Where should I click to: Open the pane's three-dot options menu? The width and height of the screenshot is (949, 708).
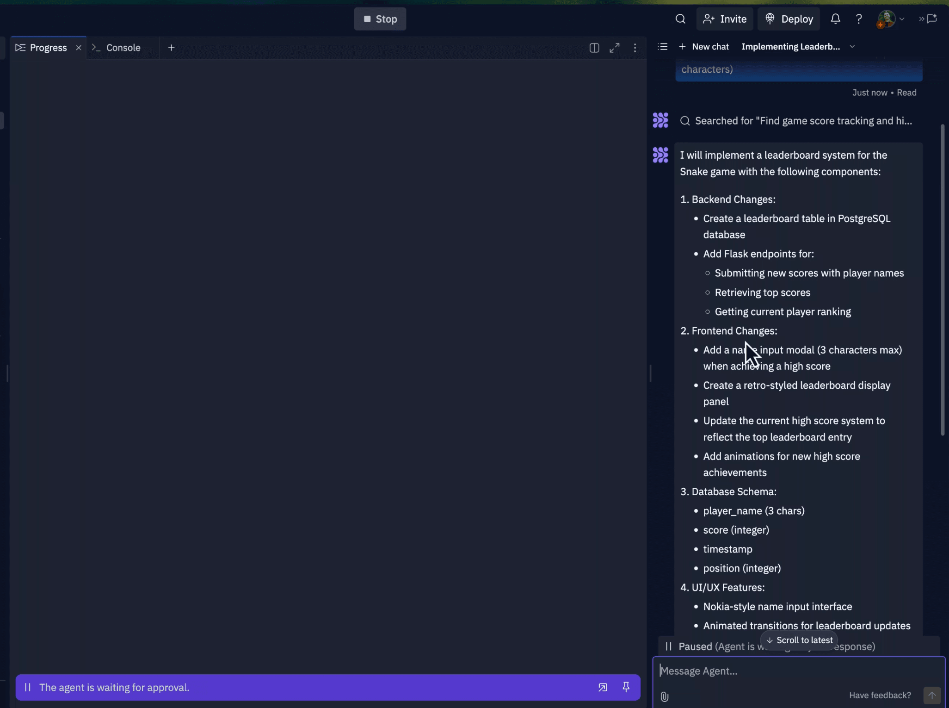pos(635,48)
